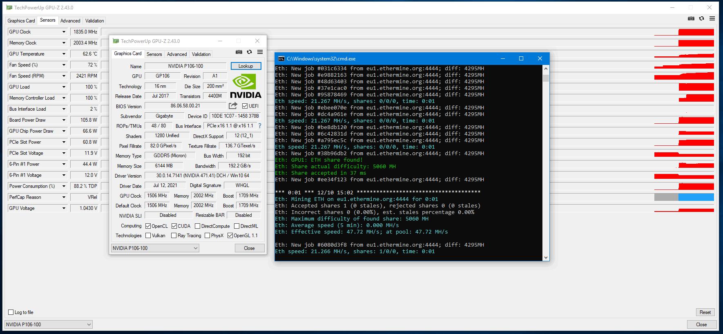Minimize the cmd.exe window
This screenshot has height=334, width=723.
click(x=503, y=58)
